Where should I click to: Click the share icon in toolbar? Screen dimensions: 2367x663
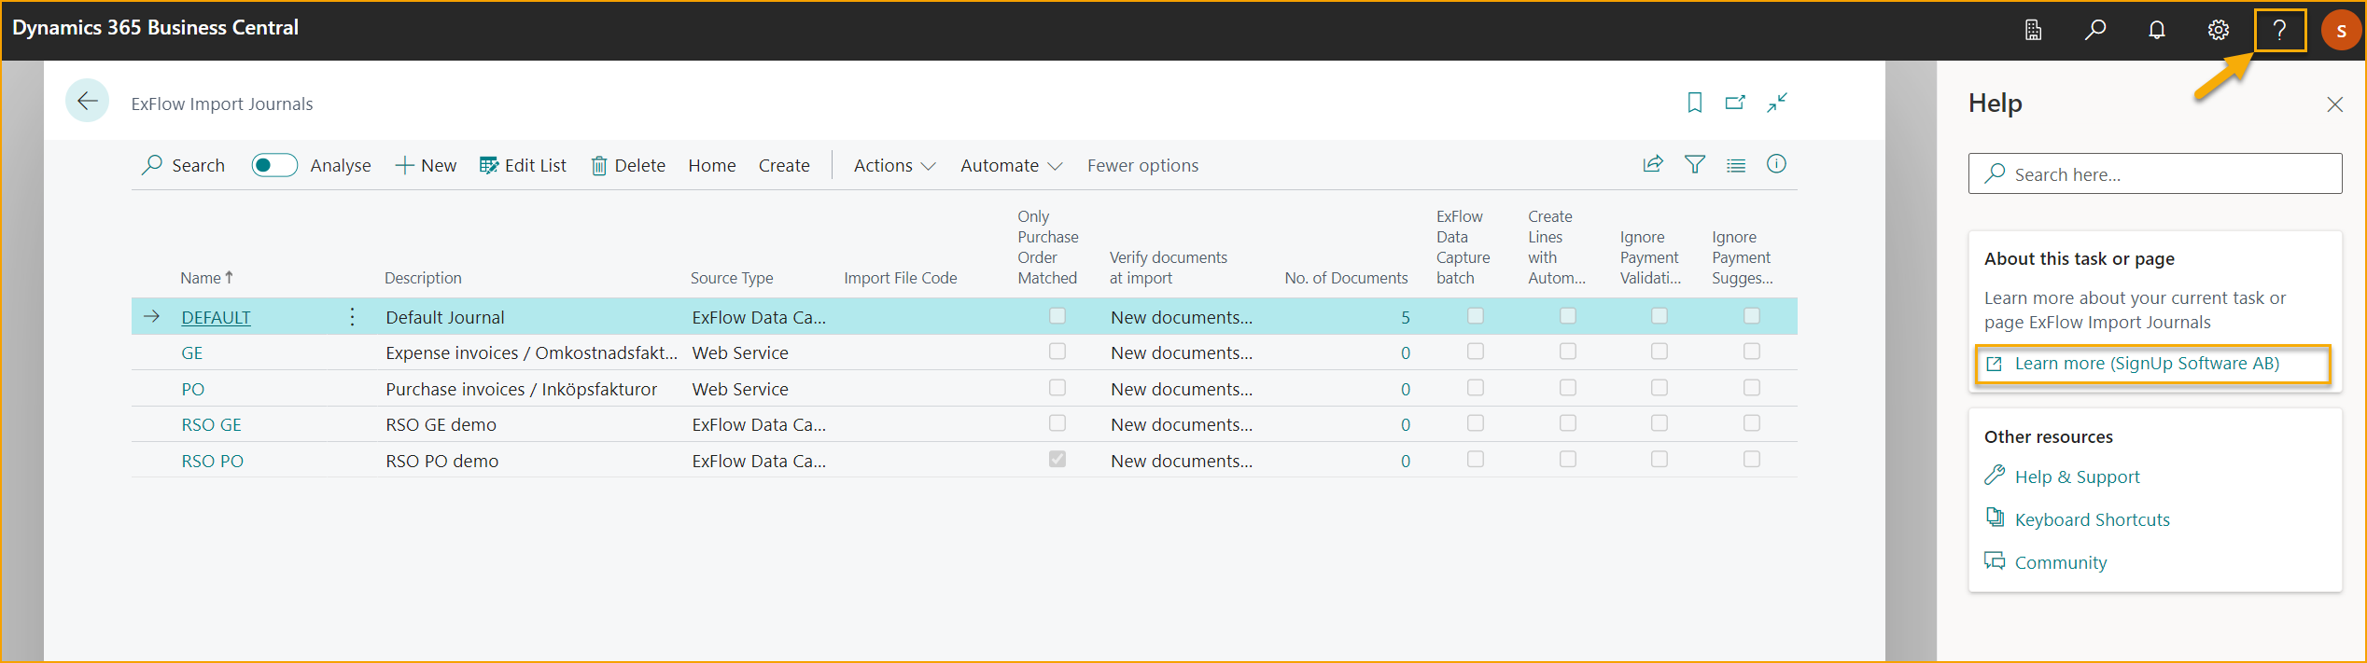point(1653,164)
